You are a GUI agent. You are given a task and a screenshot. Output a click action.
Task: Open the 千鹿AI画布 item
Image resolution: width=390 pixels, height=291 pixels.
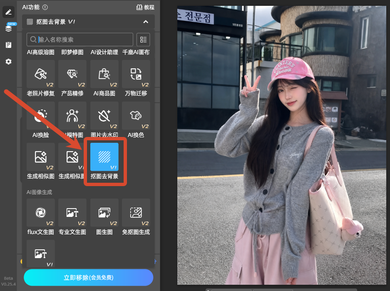click(x=136, y=52)
